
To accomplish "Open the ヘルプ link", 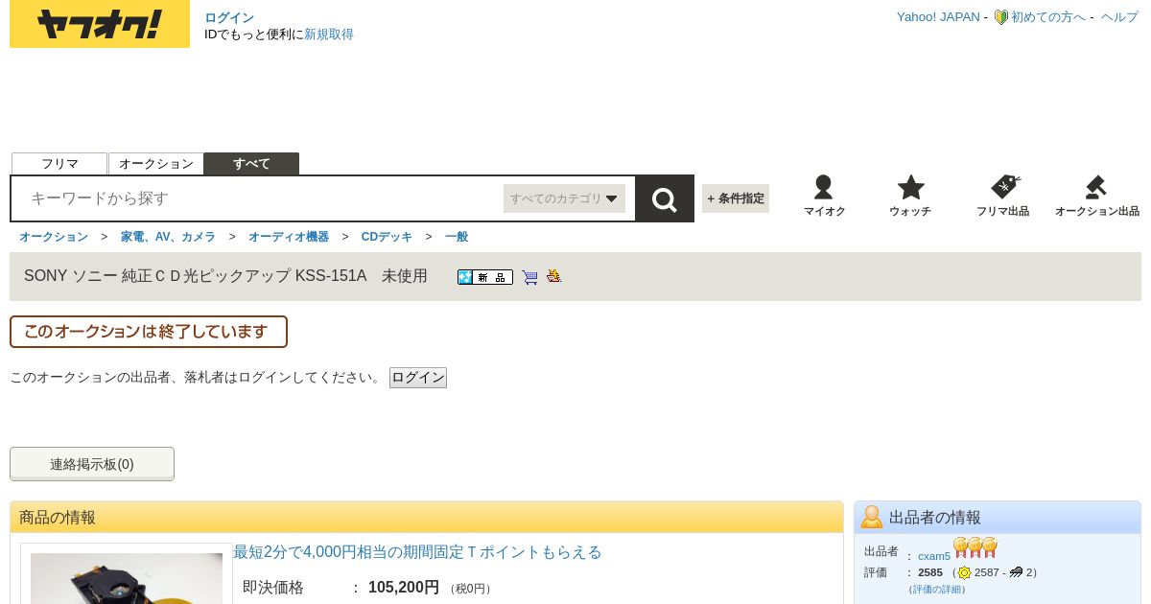I will click(x=1119, y=17).
